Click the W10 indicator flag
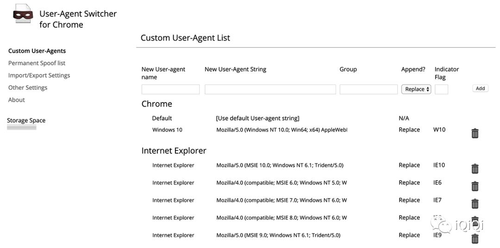 (439, 130)
